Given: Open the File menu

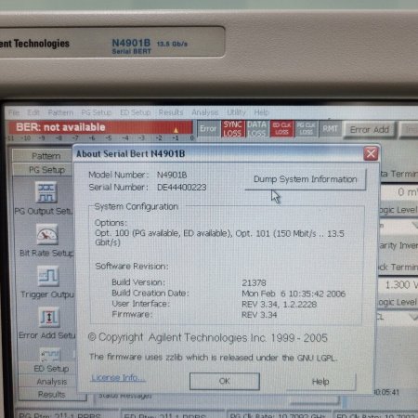Looking at the screenshot, I should click(14, 112).
